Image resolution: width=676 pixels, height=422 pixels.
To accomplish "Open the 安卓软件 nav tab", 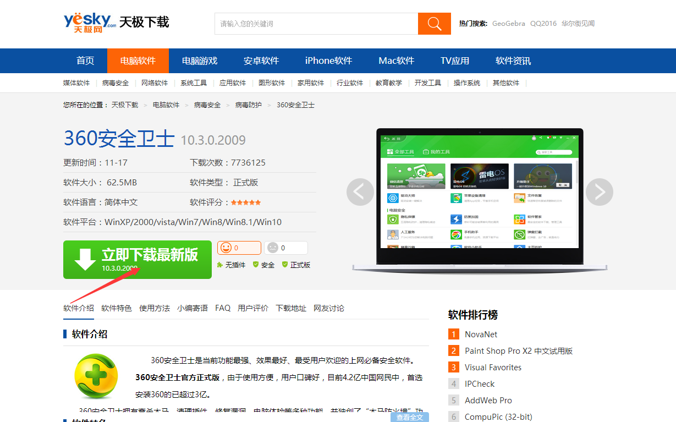I will (261, 61).
